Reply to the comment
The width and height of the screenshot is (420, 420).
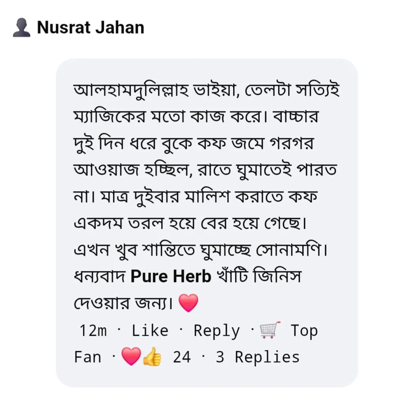(217, 331)
